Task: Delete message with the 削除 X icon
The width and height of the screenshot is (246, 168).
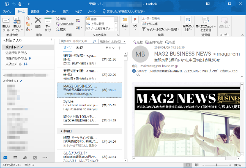Action: coord(38,22)
